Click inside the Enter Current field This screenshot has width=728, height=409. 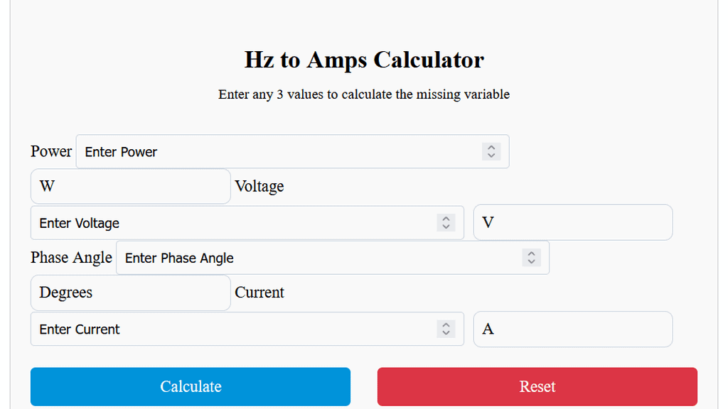point(213,329)
